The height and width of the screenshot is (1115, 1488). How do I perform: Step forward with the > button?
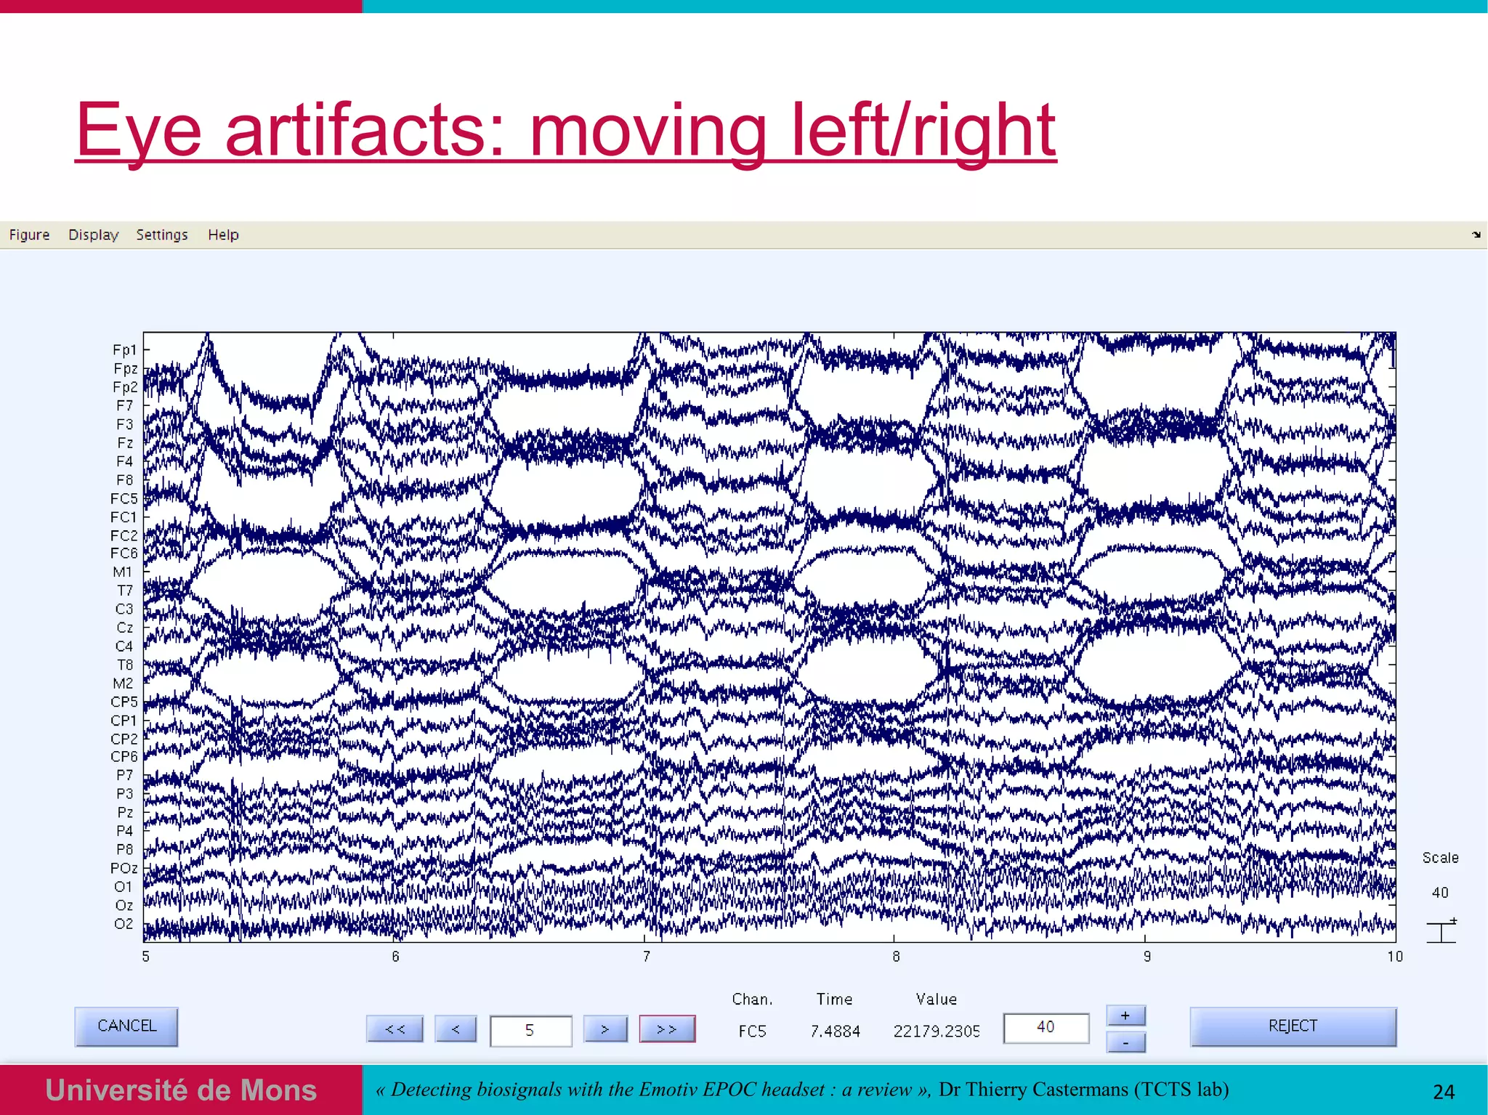[x=604, y=1029]
